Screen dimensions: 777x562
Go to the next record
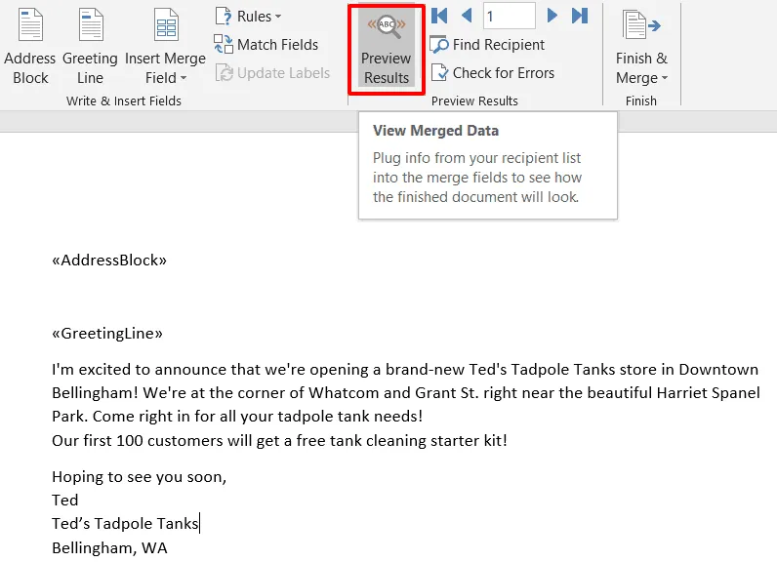click(552, 16)
